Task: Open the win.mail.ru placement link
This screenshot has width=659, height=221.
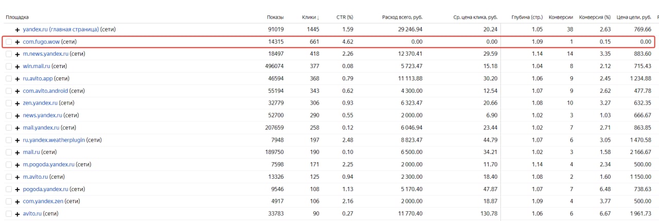Action: click(x=36, y=66)
